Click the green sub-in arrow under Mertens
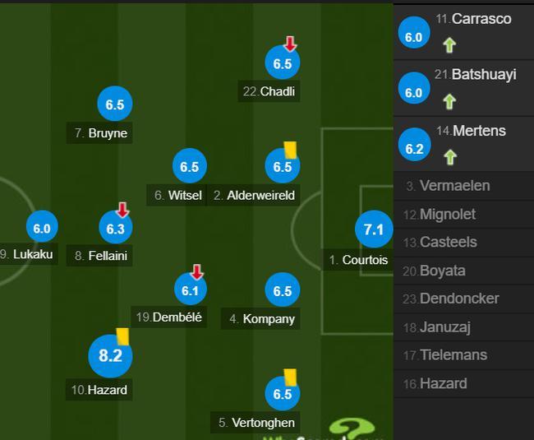534x440 pixels. pos(450,157)
